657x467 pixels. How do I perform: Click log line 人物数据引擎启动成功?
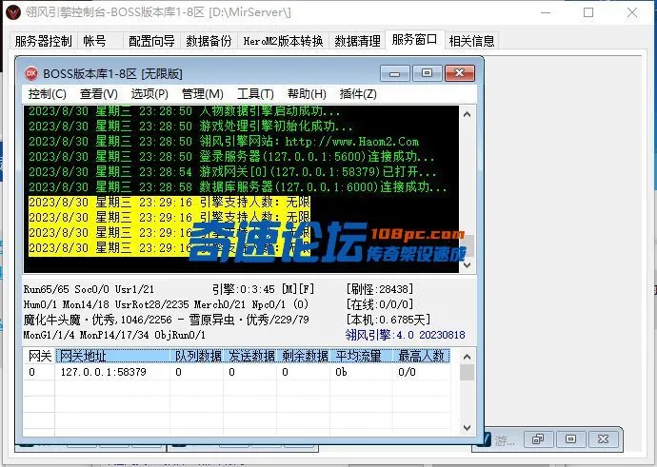coord(185,111)
